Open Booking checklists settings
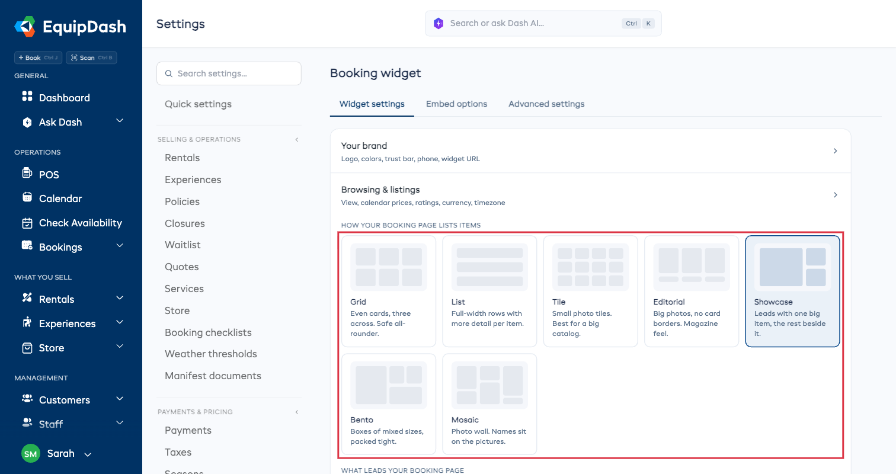Screen dimensions: 896x474 (208, 332)
